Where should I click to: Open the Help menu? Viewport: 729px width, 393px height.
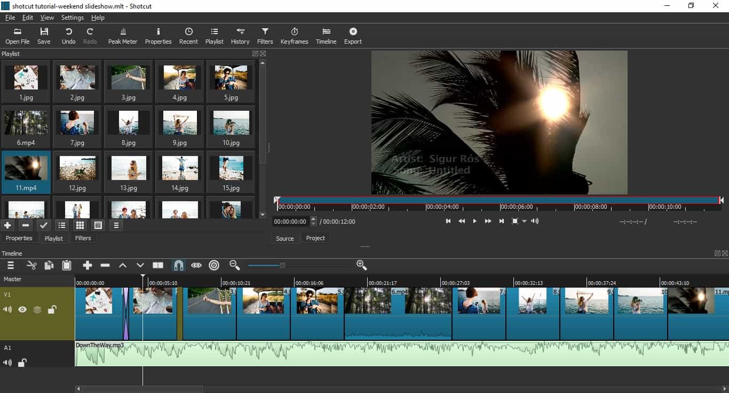click(98, 18)
